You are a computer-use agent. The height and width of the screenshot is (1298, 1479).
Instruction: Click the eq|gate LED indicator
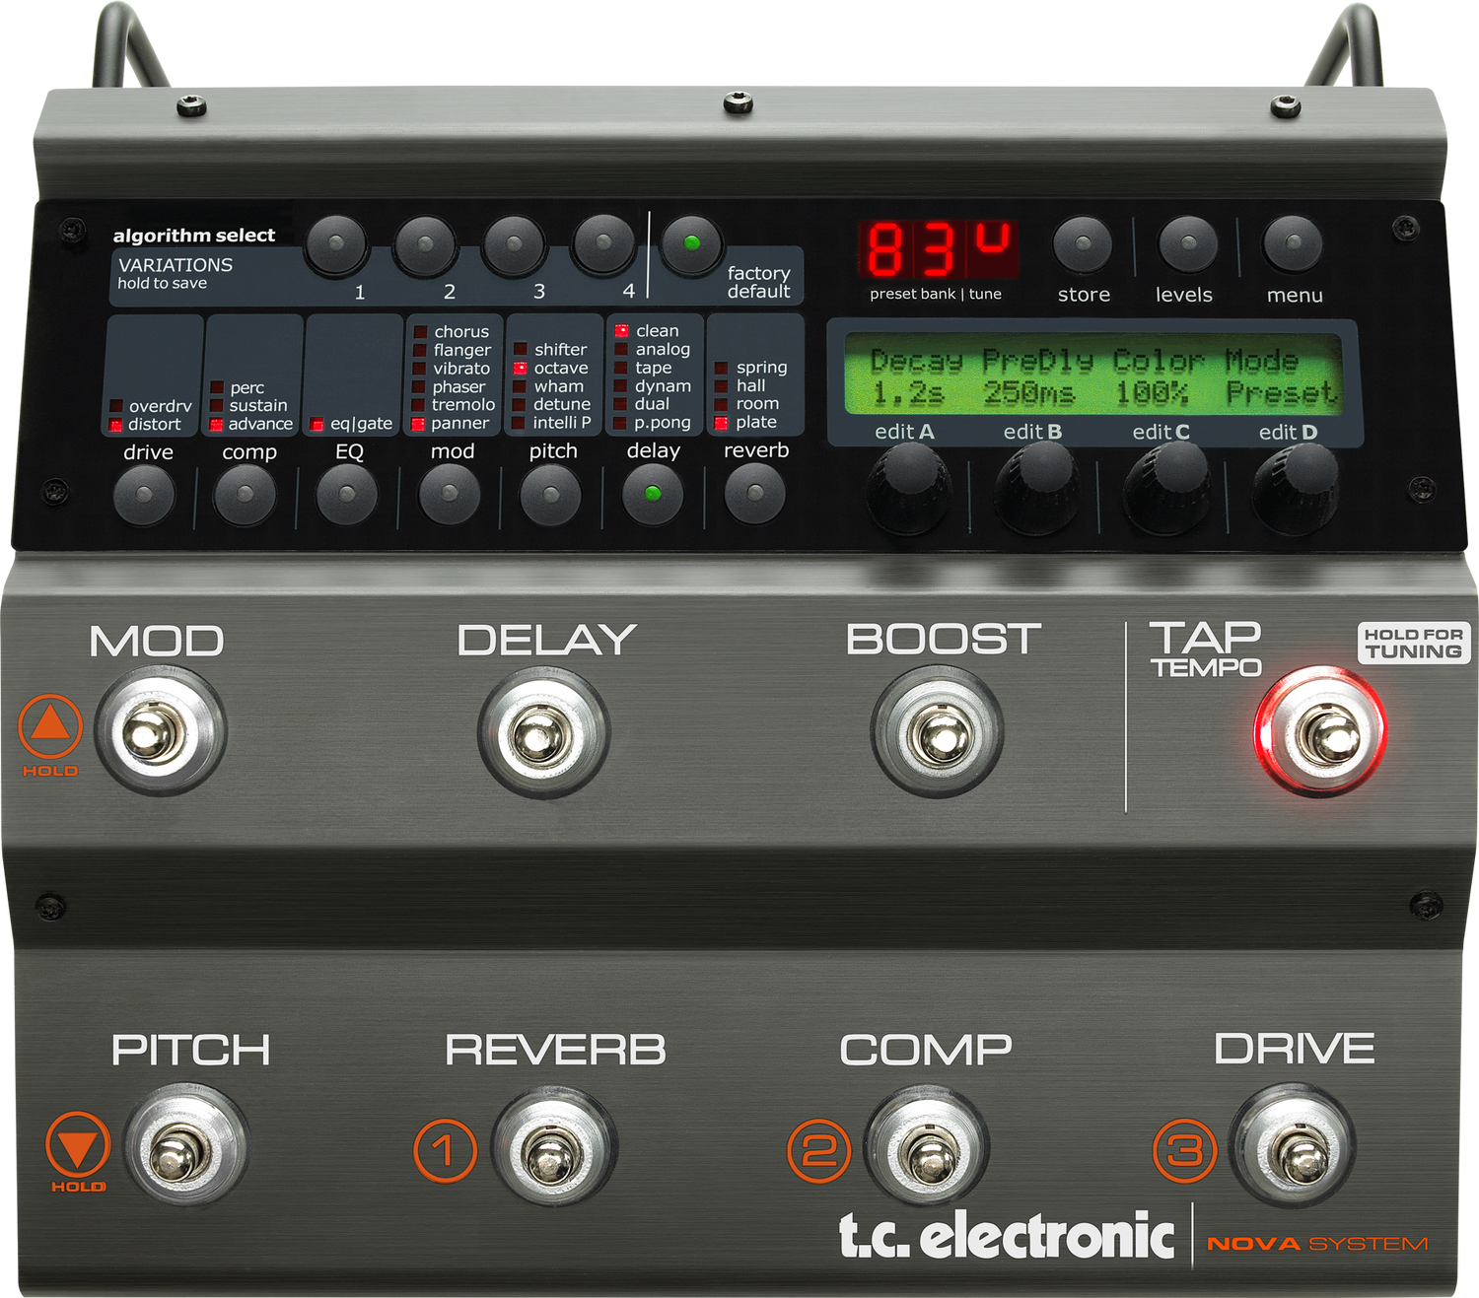pos(317,425)
